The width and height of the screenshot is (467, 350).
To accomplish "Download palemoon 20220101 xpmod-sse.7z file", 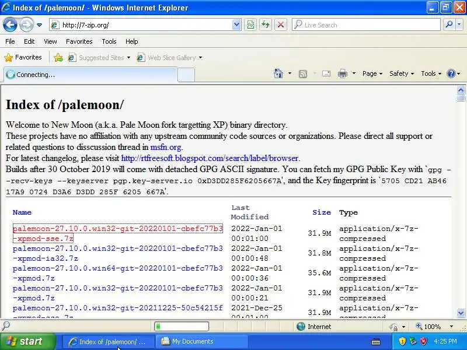I will (x=118, y=233).
